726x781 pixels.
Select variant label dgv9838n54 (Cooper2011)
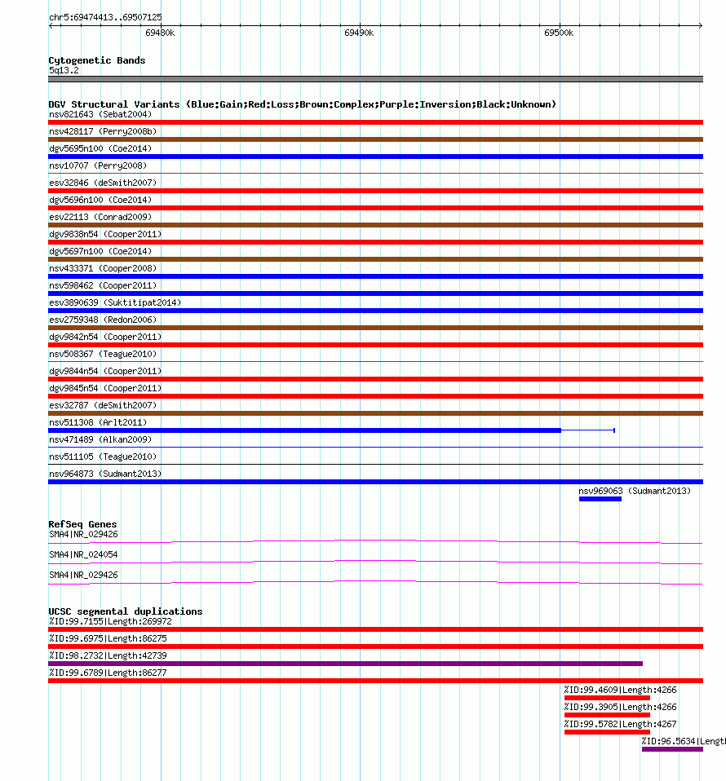click(105, 234)
